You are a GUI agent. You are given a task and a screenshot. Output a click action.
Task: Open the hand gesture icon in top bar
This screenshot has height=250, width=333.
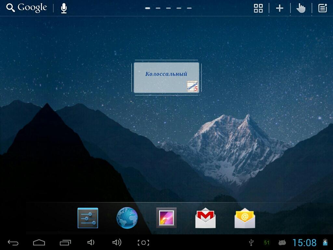pos(301,8)
